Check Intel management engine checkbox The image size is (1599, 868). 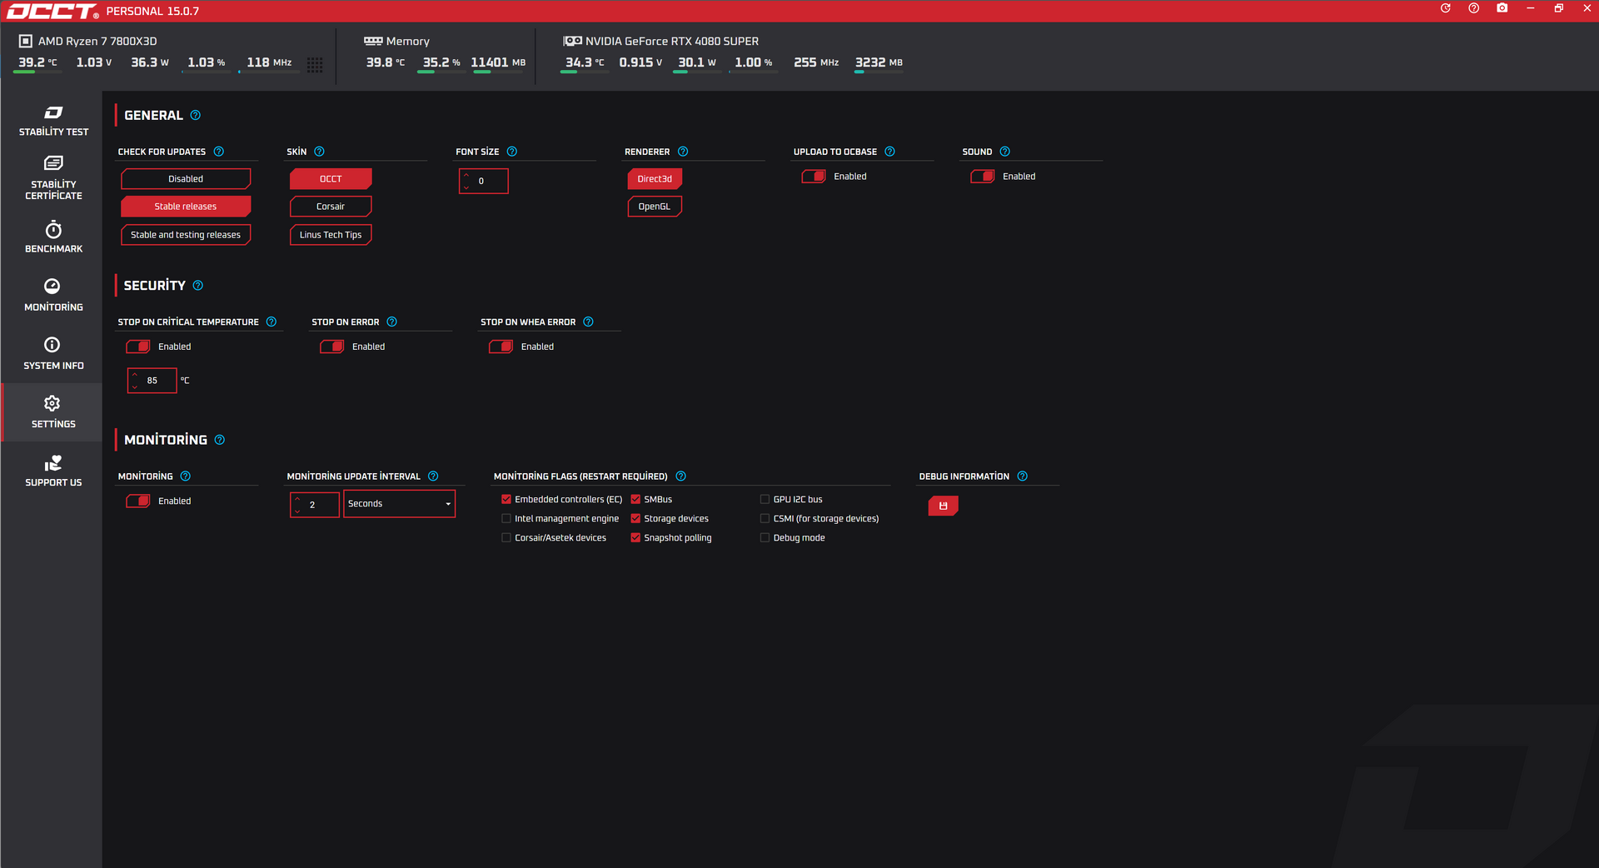(506, 519)
